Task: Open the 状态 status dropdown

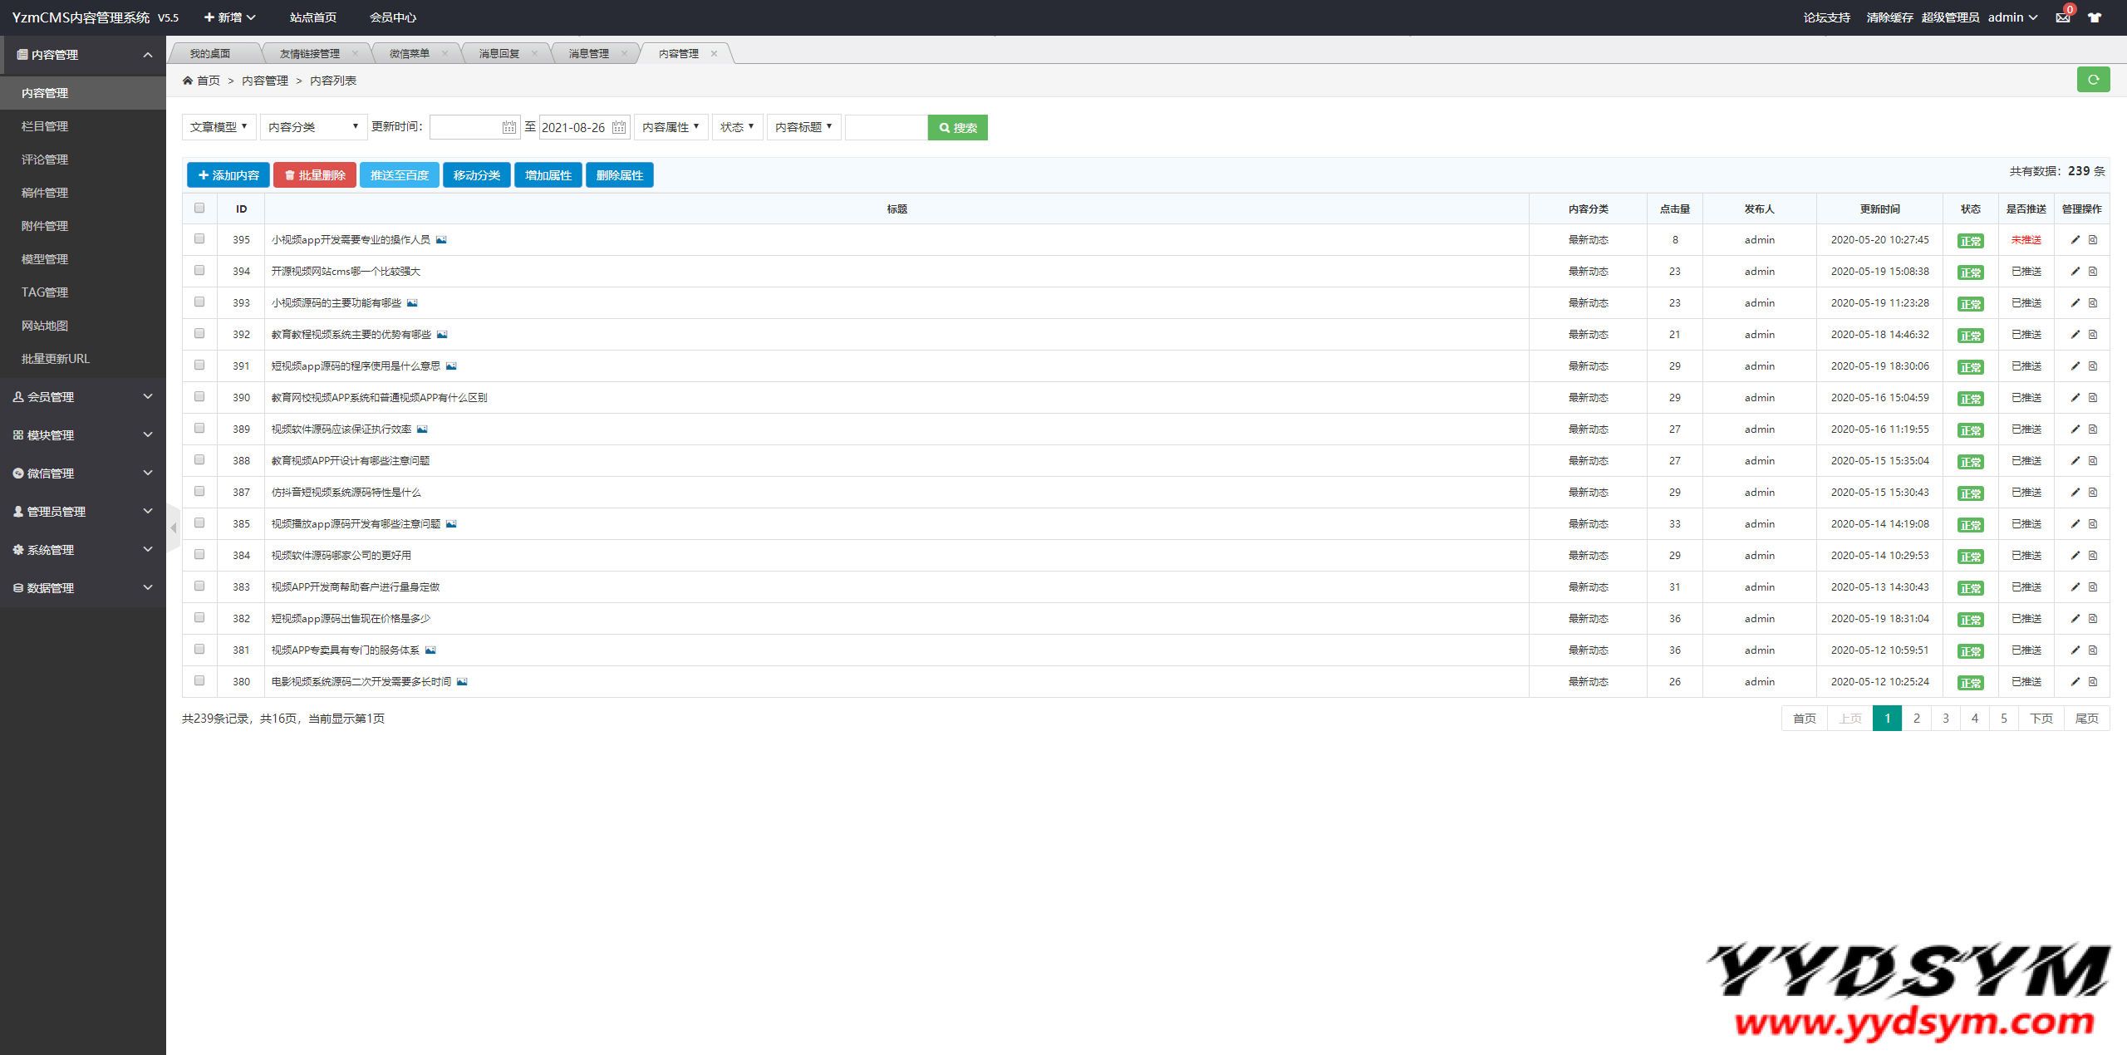Action: coord(736,127)
